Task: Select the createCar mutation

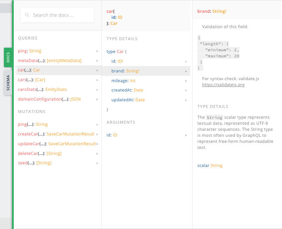Action: (56, 134)
